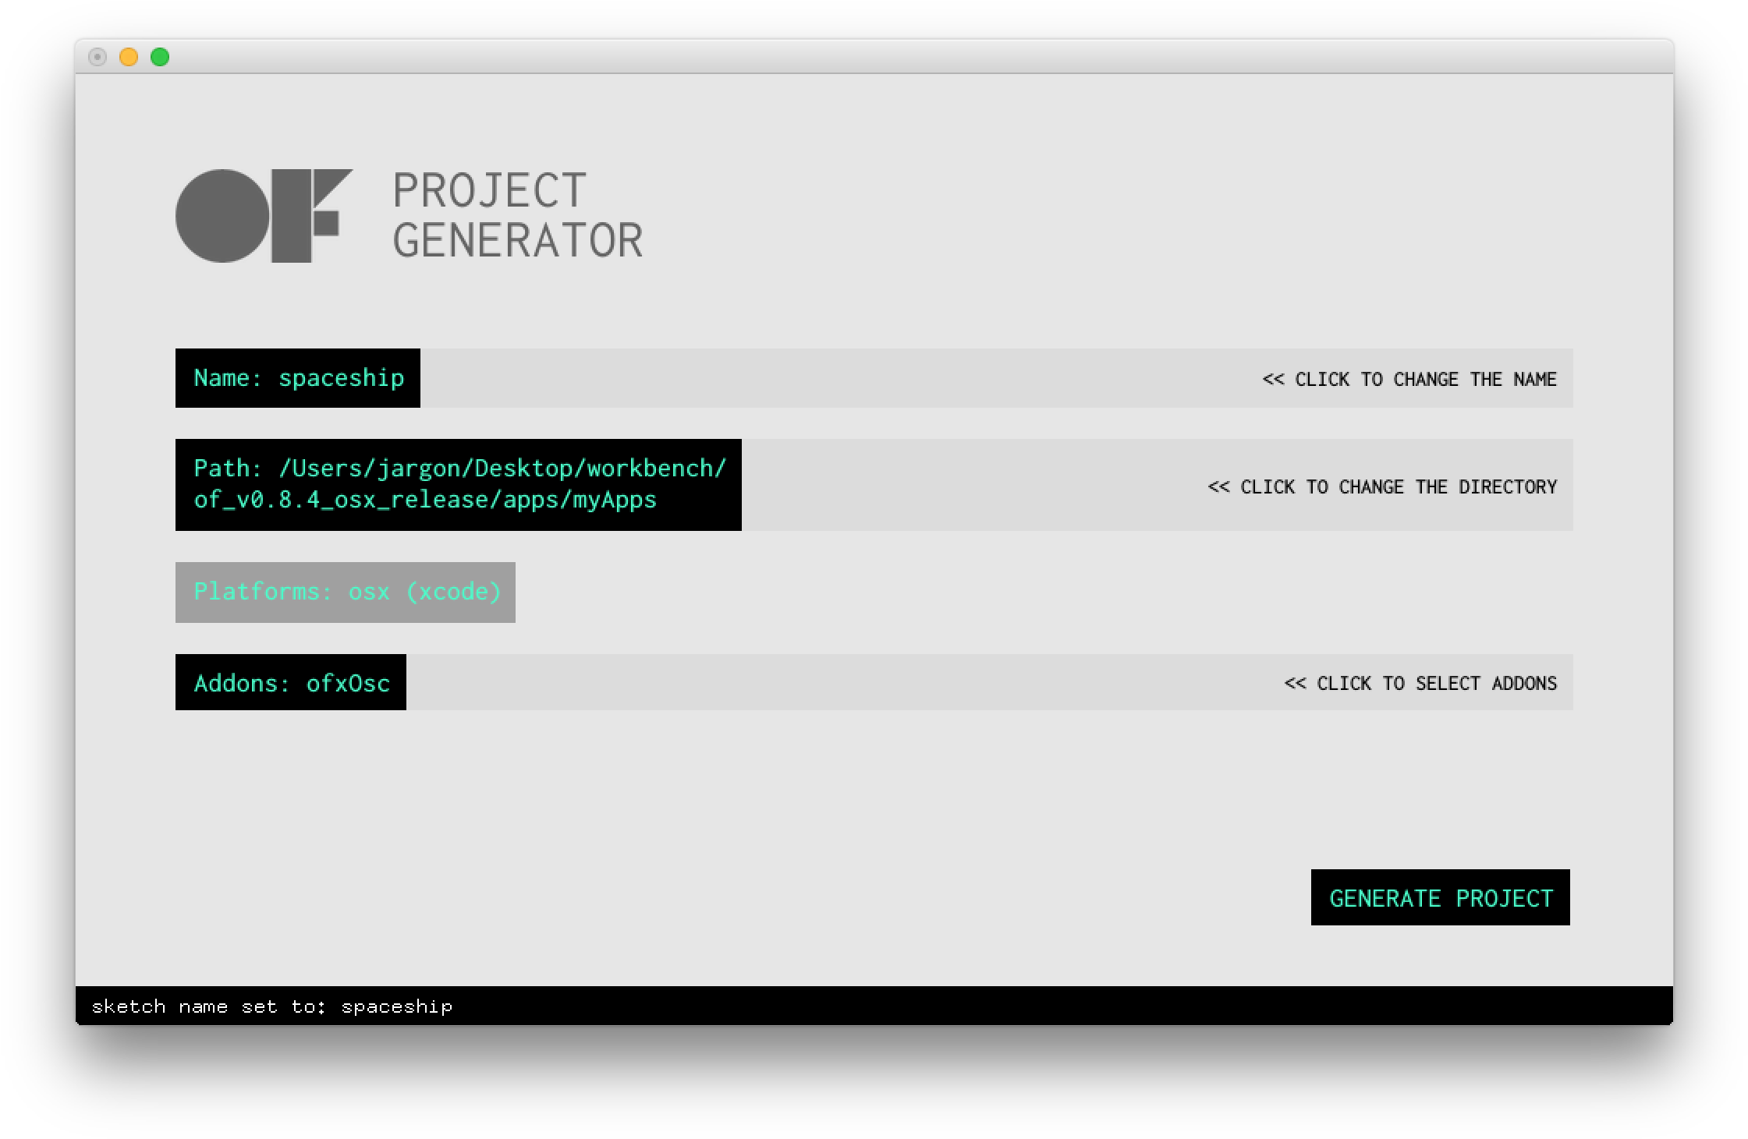Click the Name: spaceship field
Viewport: 1748px width, 1139px height.
point(298,379)
